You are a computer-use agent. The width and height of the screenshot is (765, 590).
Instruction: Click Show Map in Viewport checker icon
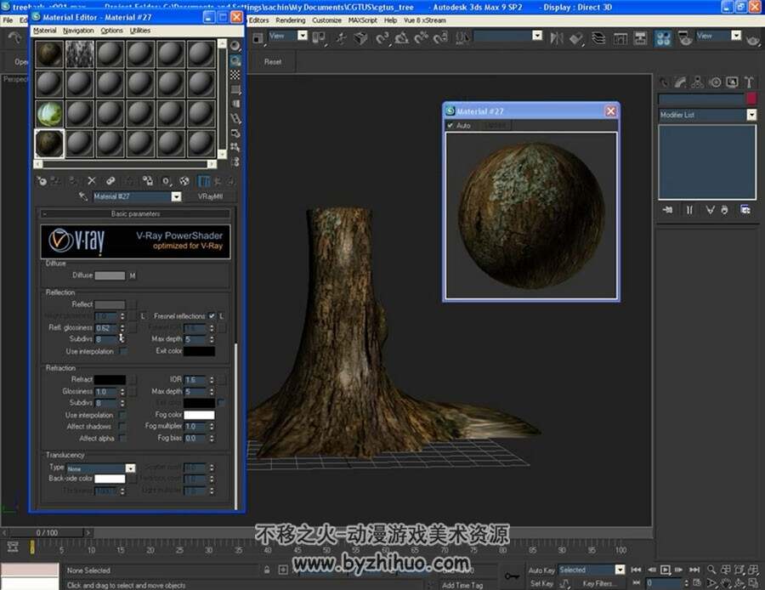click(x=184, y=181)
